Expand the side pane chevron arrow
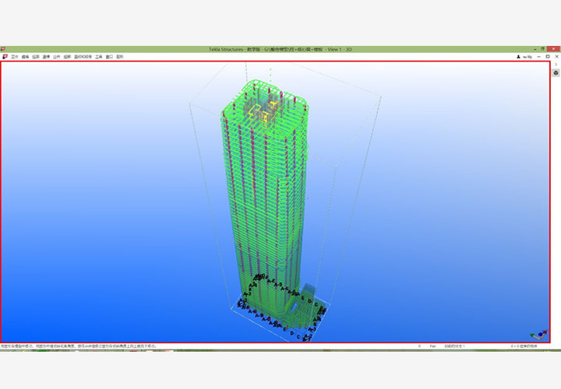This screenshot has height=389, width=561. pyautogui.click(x=556, y=64)
